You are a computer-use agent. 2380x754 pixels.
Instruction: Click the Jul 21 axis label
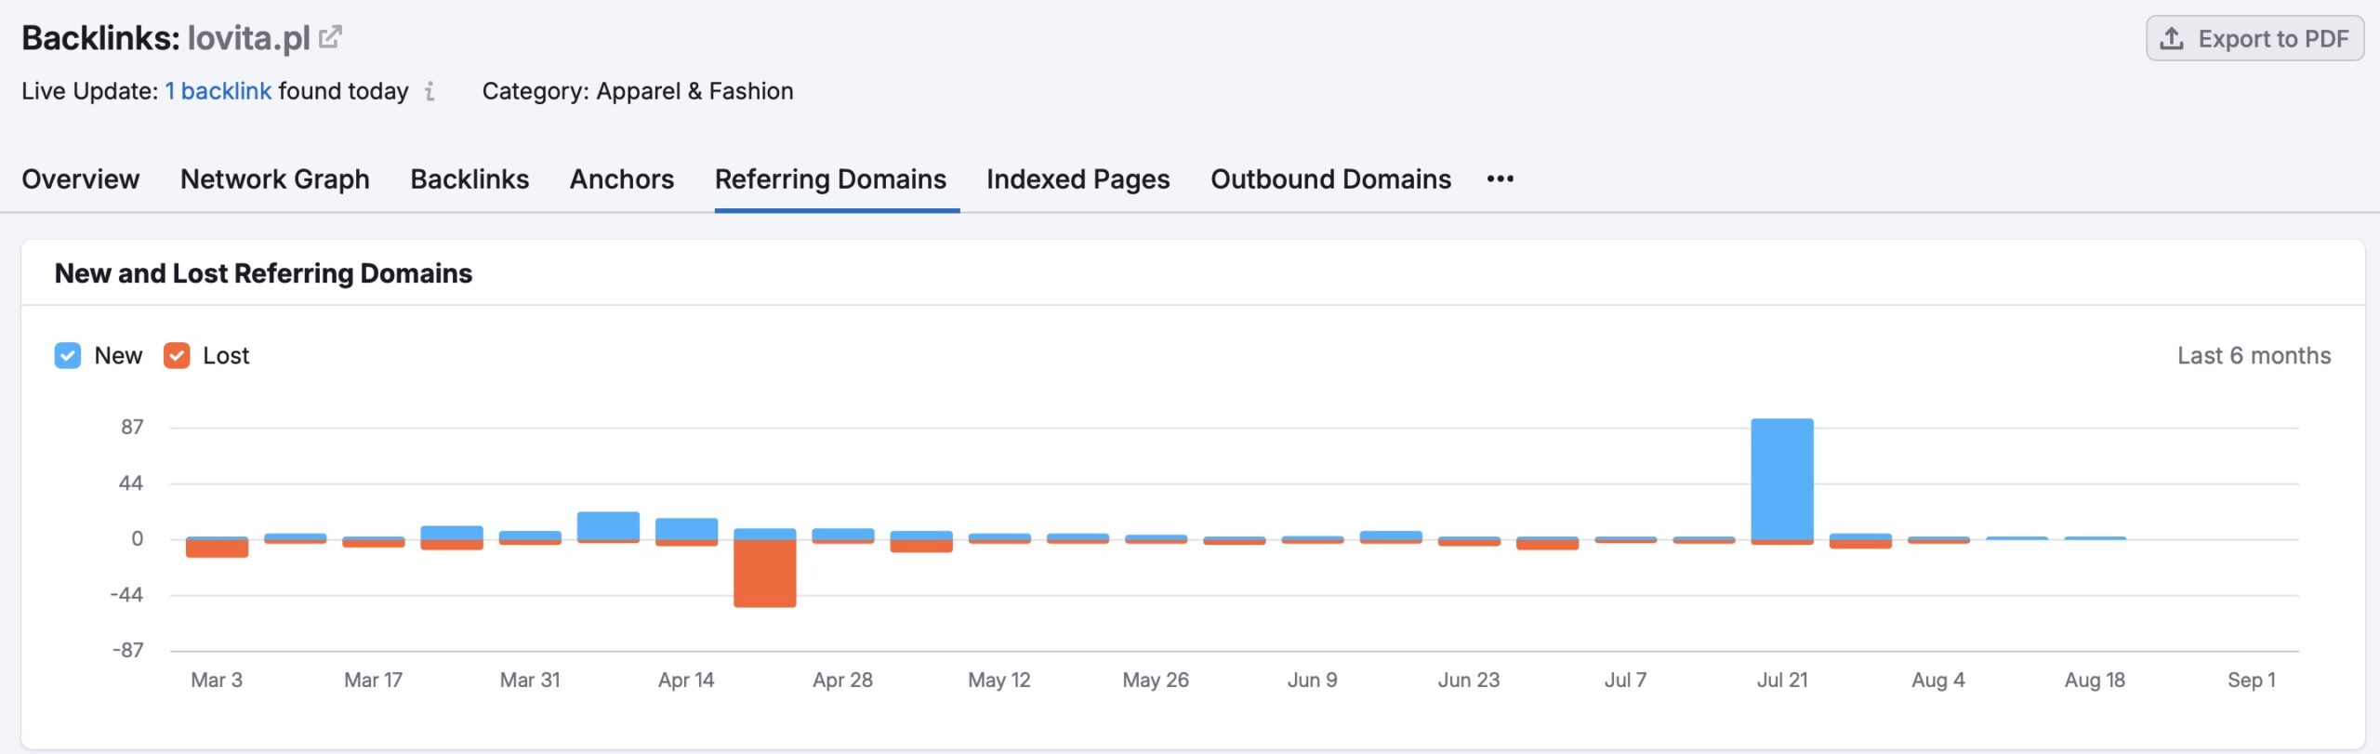1782,680
